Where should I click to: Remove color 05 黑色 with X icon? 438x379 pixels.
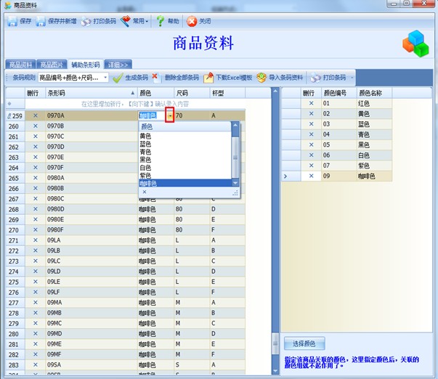click(311, 144)
